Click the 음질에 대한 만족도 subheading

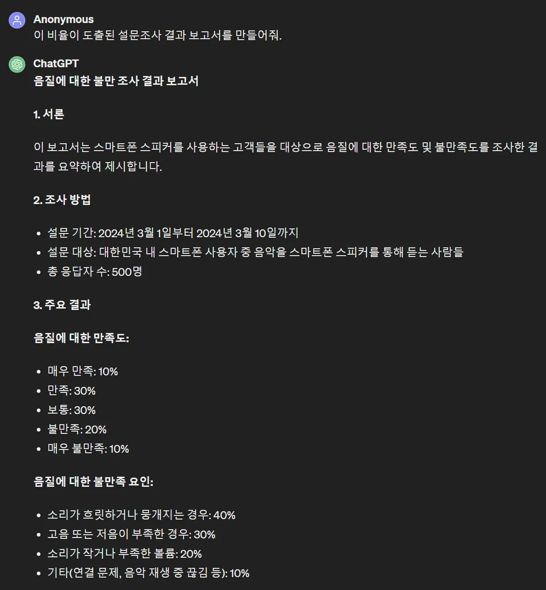[81, 338]
